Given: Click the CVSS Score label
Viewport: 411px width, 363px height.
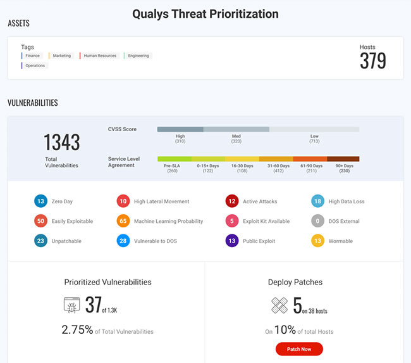Looking at the screenshot, I should (x=122, y=129).
